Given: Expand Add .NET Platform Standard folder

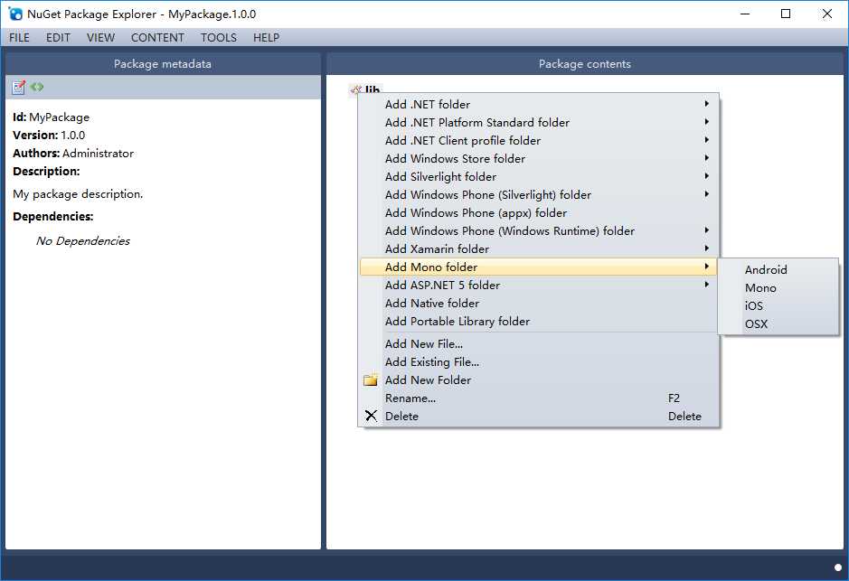Looking at the screenshot, I should click(x=539, y=122).
